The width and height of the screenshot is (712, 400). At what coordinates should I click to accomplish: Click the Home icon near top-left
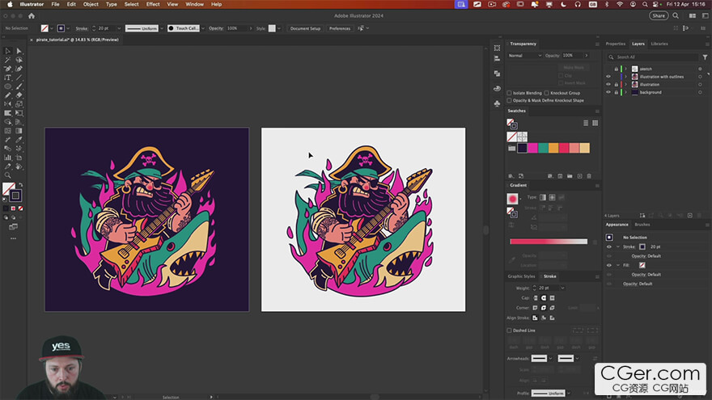32,16
